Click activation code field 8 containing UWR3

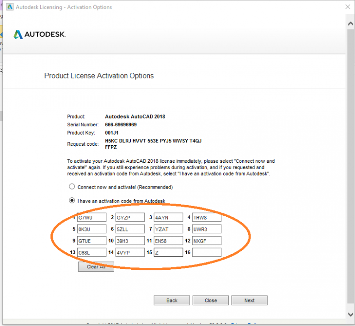tap(207, 229)
